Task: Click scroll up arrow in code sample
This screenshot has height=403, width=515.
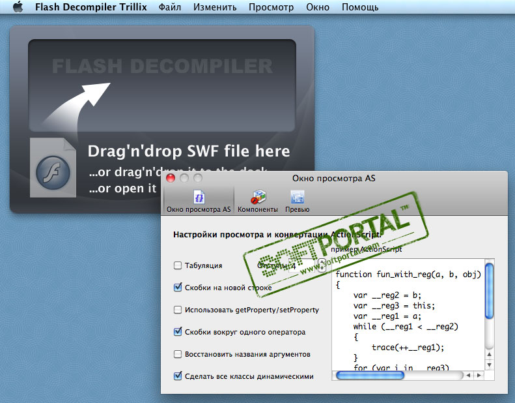Action: tap(490, 355)
